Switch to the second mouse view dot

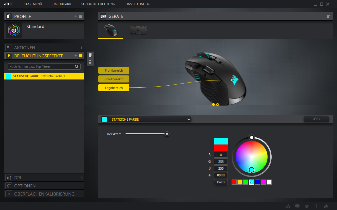218,104
